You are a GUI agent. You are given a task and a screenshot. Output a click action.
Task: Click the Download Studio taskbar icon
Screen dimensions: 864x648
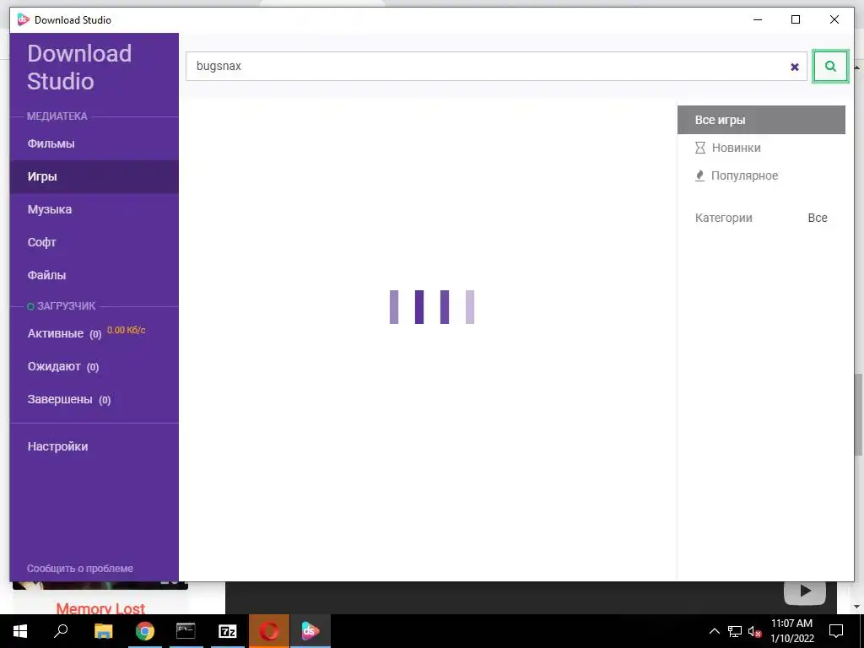[x=310, y=631]
